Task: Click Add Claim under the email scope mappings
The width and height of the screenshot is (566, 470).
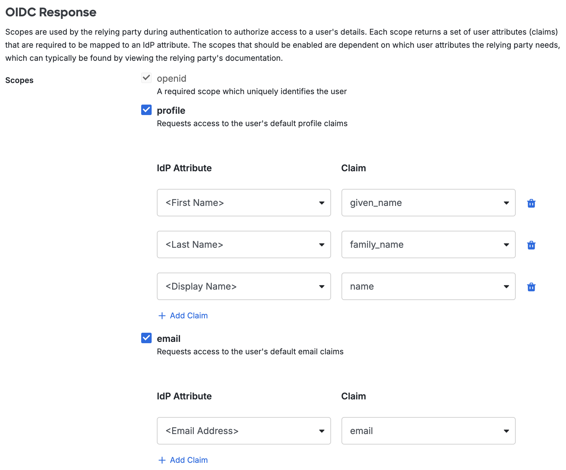Action: point(188,460)
